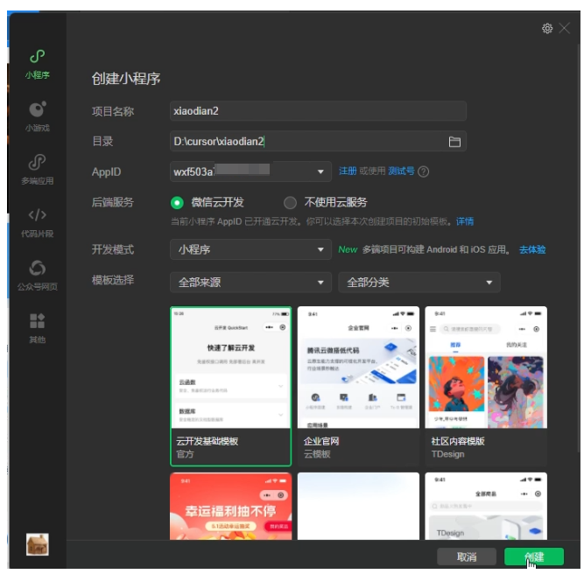Screen dimensions: 584x574
Task: Switch to 多端应用 in the sidebar
Action: (38, 170)
